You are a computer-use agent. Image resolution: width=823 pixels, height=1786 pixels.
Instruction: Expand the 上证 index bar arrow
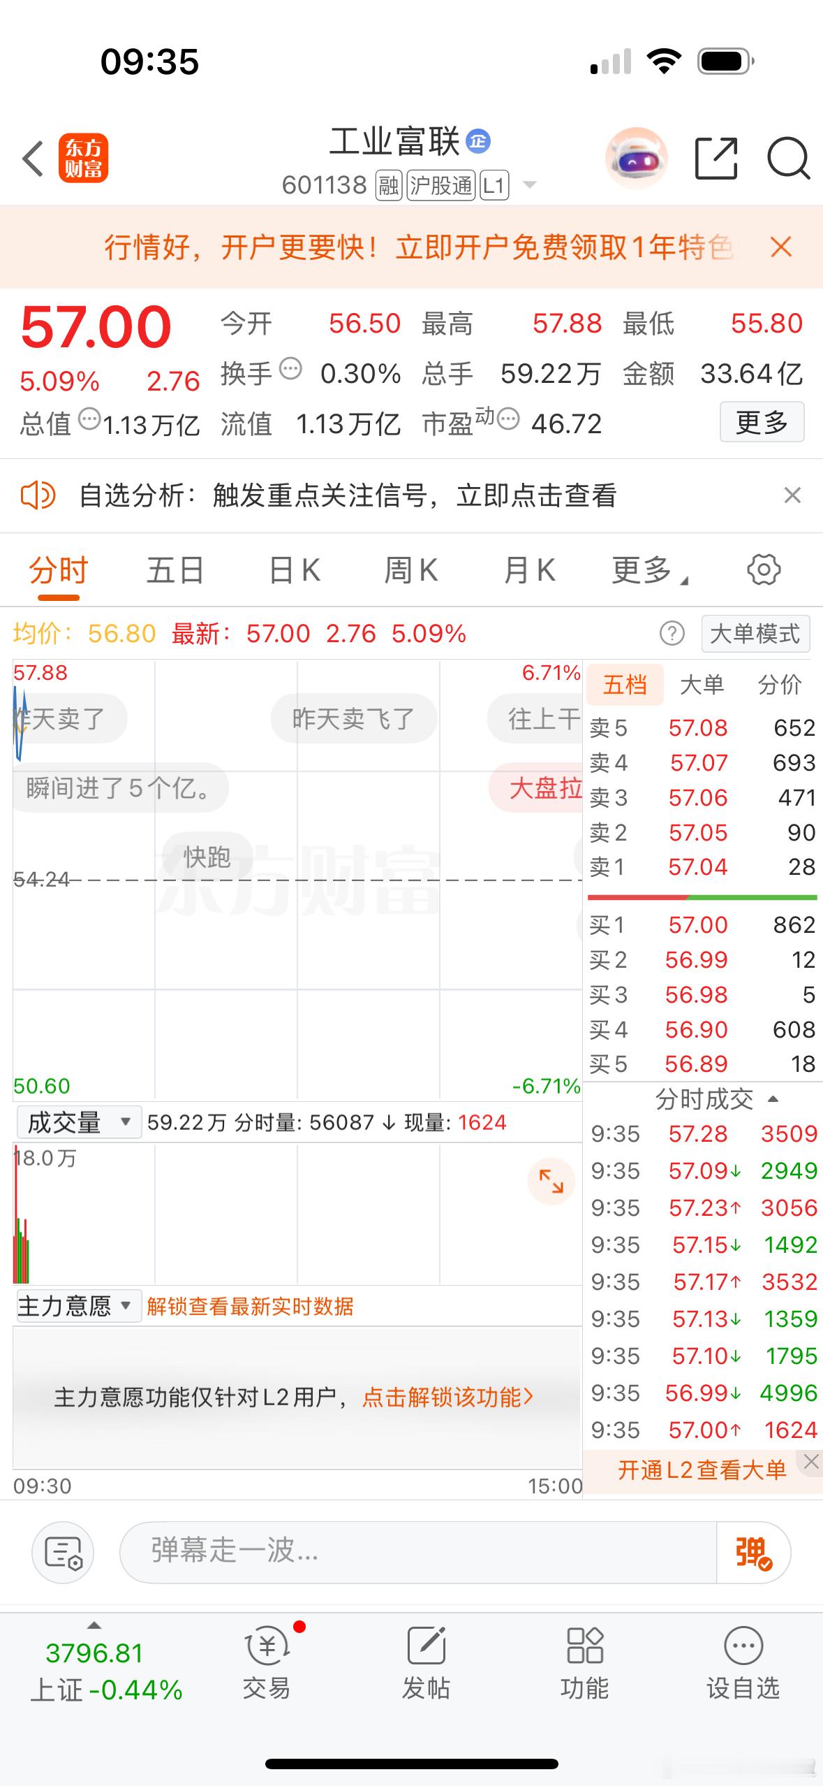[94, 1625]
